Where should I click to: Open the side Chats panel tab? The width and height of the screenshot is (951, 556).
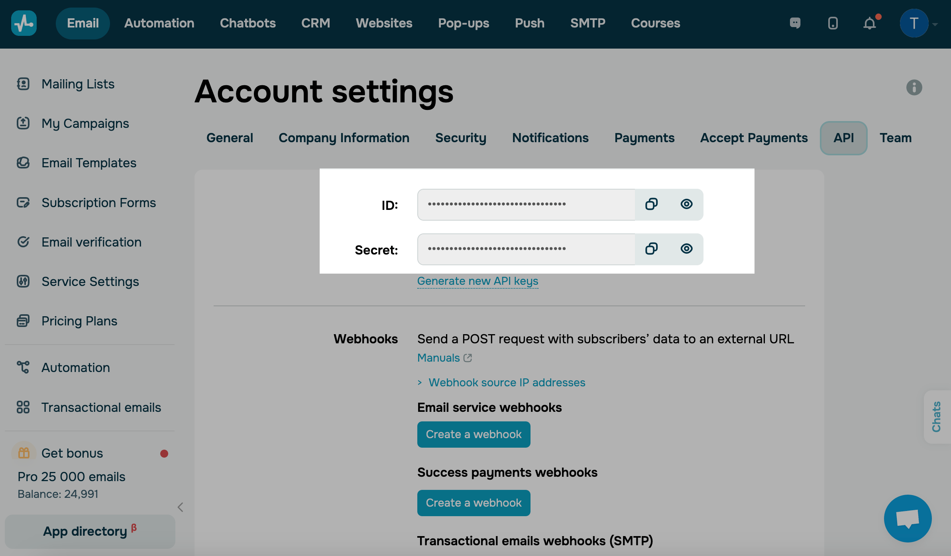coord(937,417)
